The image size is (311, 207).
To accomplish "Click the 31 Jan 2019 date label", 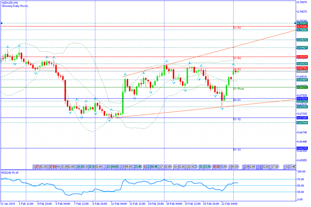I will pos(8,204).
